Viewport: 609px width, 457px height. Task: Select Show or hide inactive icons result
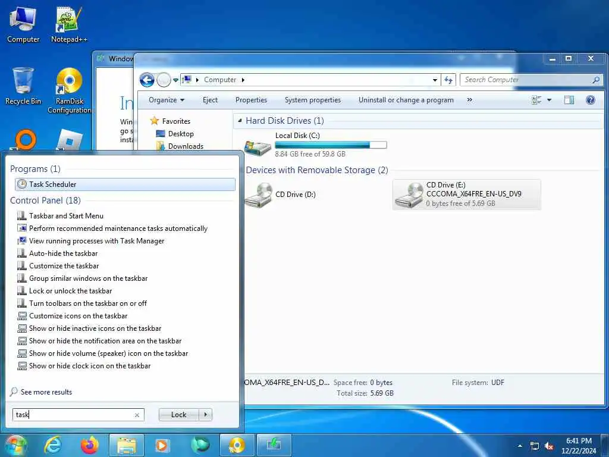pyautogui.click(x=95, y=328)
